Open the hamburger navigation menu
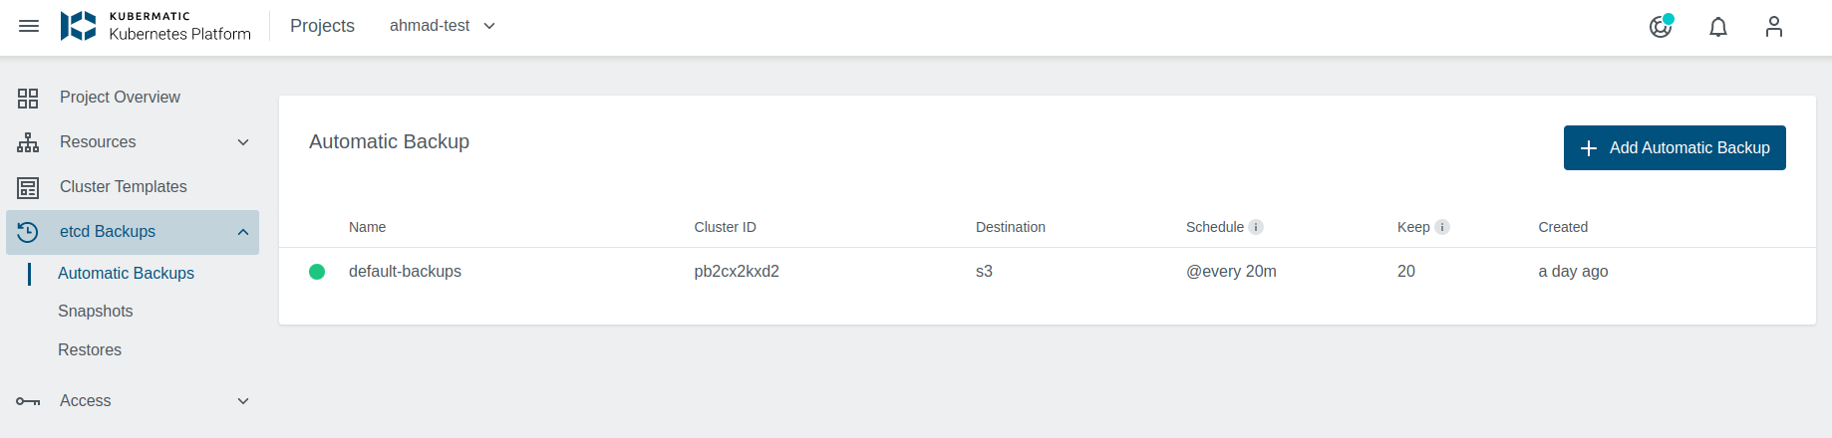1832x438 pixels. [29, 26]
